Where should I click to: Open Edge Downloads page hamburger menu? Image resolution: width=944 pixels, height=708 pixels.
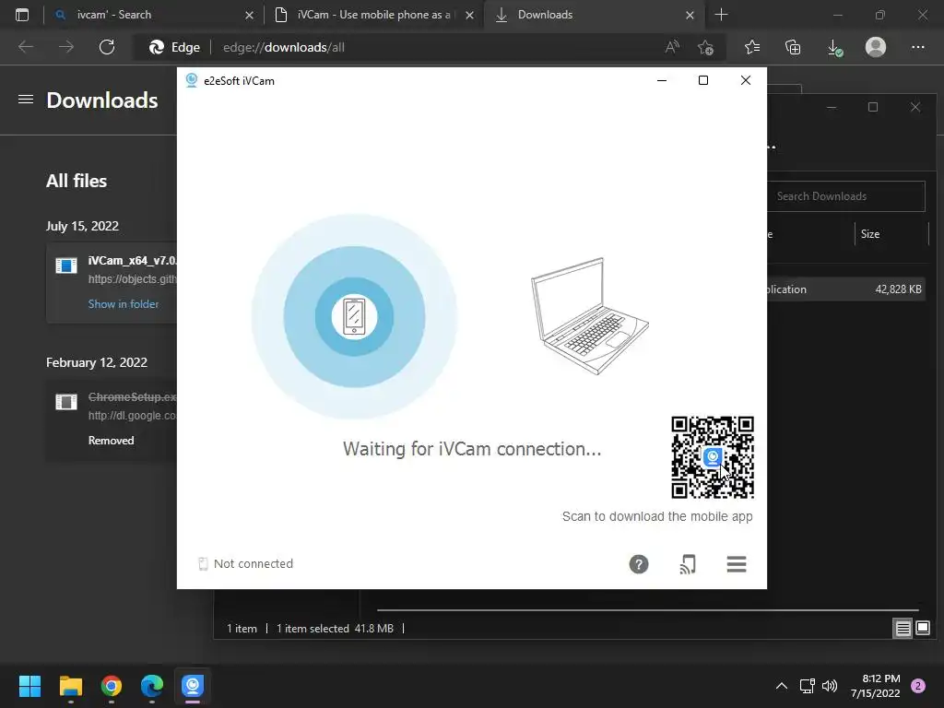coord(25,100)
